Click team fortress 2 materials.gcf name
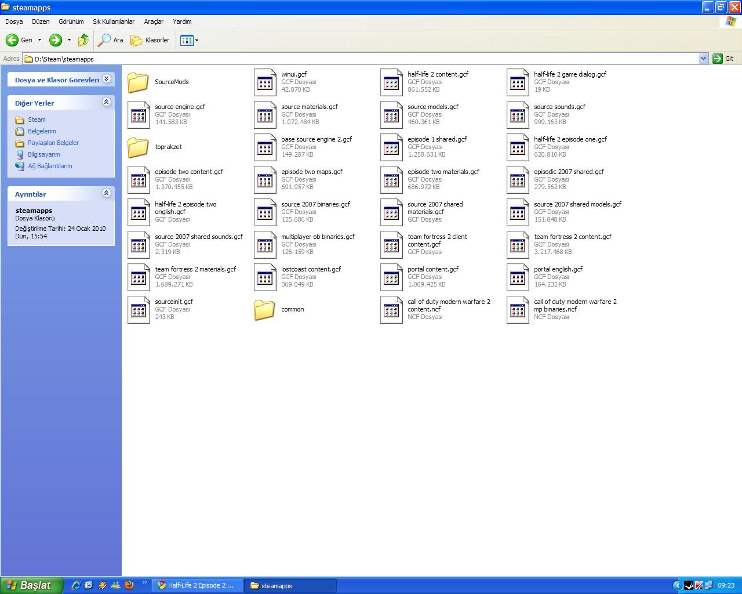 195,269
